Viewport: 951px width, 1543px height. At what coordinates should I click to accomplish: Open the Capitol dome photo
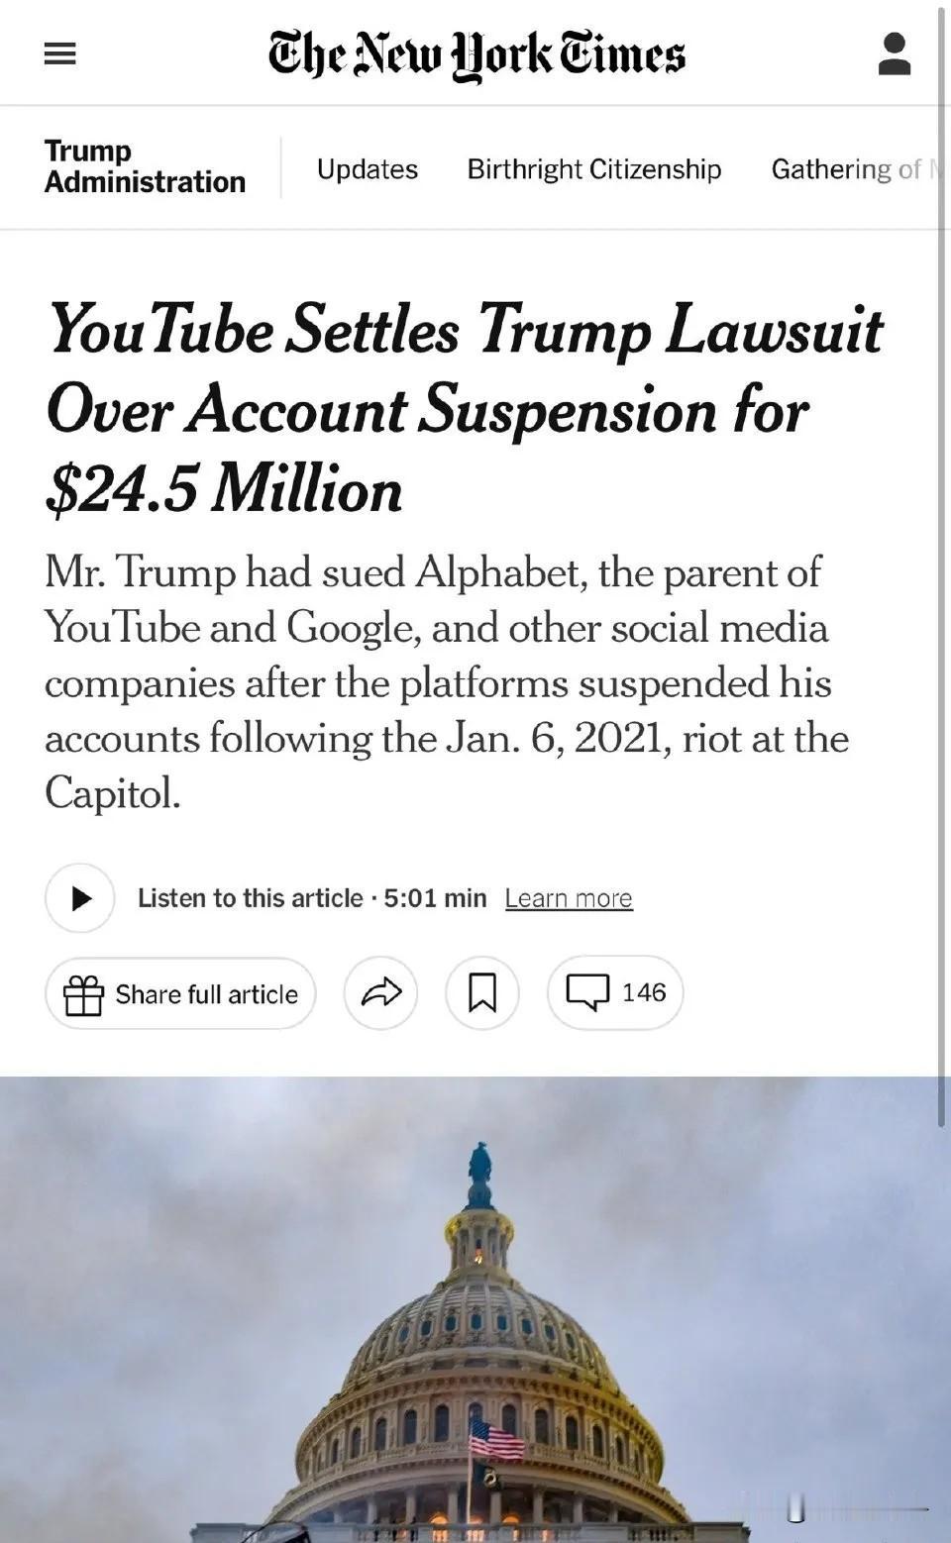point(475,1337)
